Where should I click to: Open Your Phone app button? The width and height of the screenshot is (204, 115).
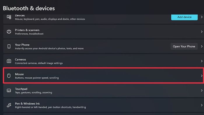(x=184, y=46)
